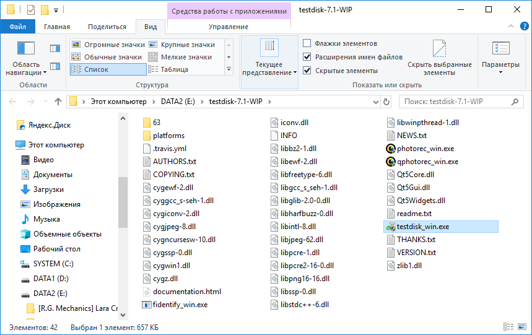Image resolution: width=532 pixels, height=335 pixels.
Task: Click the Музыка note icon in sidebar
Action: click(x=25, y=219)
